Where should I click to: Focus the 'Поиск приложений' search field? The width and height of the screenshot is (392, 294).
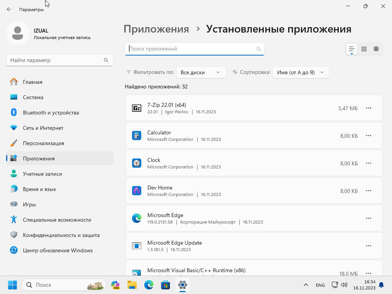pos(191,49)
